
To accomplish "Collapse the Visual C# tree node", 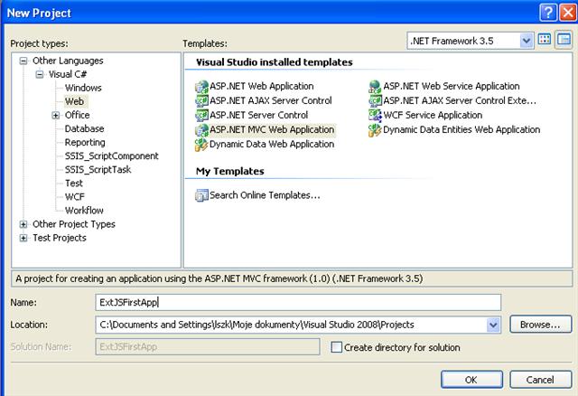I will pyautogui.click(x=40, y=74).
